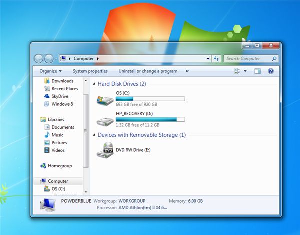Click the blue Help question mark icon
Image resolution: width=300 pixels, height=235 pixels.
pos(271,71)
